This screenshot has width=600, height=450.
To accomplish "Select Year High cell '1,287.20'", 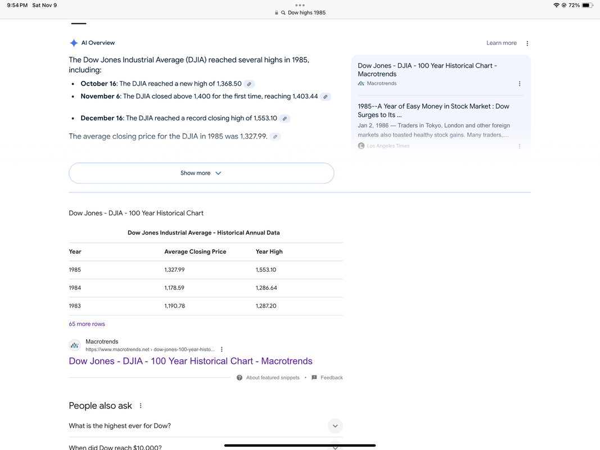I will pyautogui.click(x=266, y=306).
